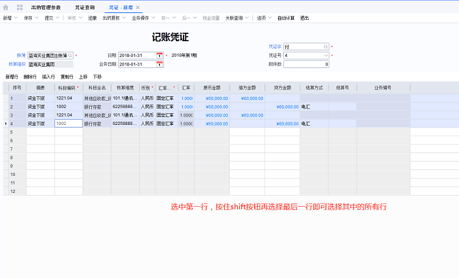Expand the 审核 dropdown arrow
This screenshot has width=459, height=278.
point(81,18)
